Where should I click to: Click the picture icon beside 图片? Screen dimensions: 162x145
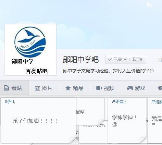click(37, 88)
